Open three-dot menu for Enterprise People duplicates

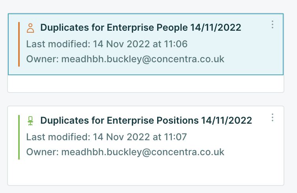point(273,25)
